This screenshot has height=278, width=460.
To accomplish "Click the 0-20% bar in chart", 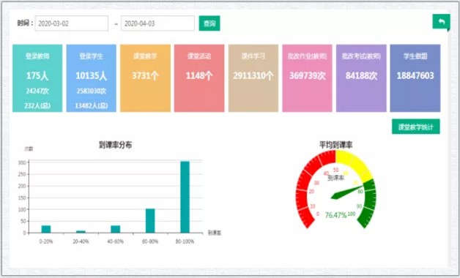I will pos(46,229).
